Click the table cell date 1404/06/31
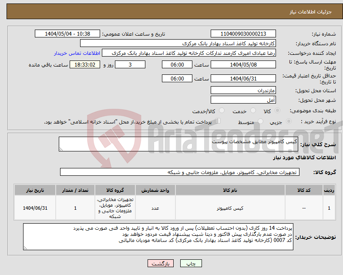This screenshot has height=275, width=343. pyautogui.click(x=35, y=208)
